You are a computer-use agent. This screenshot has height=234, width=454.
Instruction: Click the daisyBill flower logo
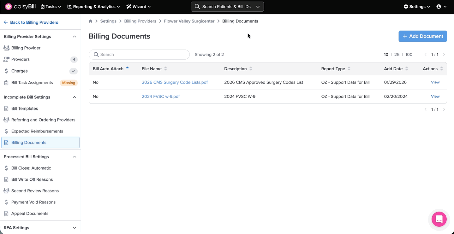click(9, 7)
